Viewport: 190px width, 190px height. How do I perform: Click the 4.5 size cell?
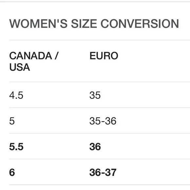(16, 95)
